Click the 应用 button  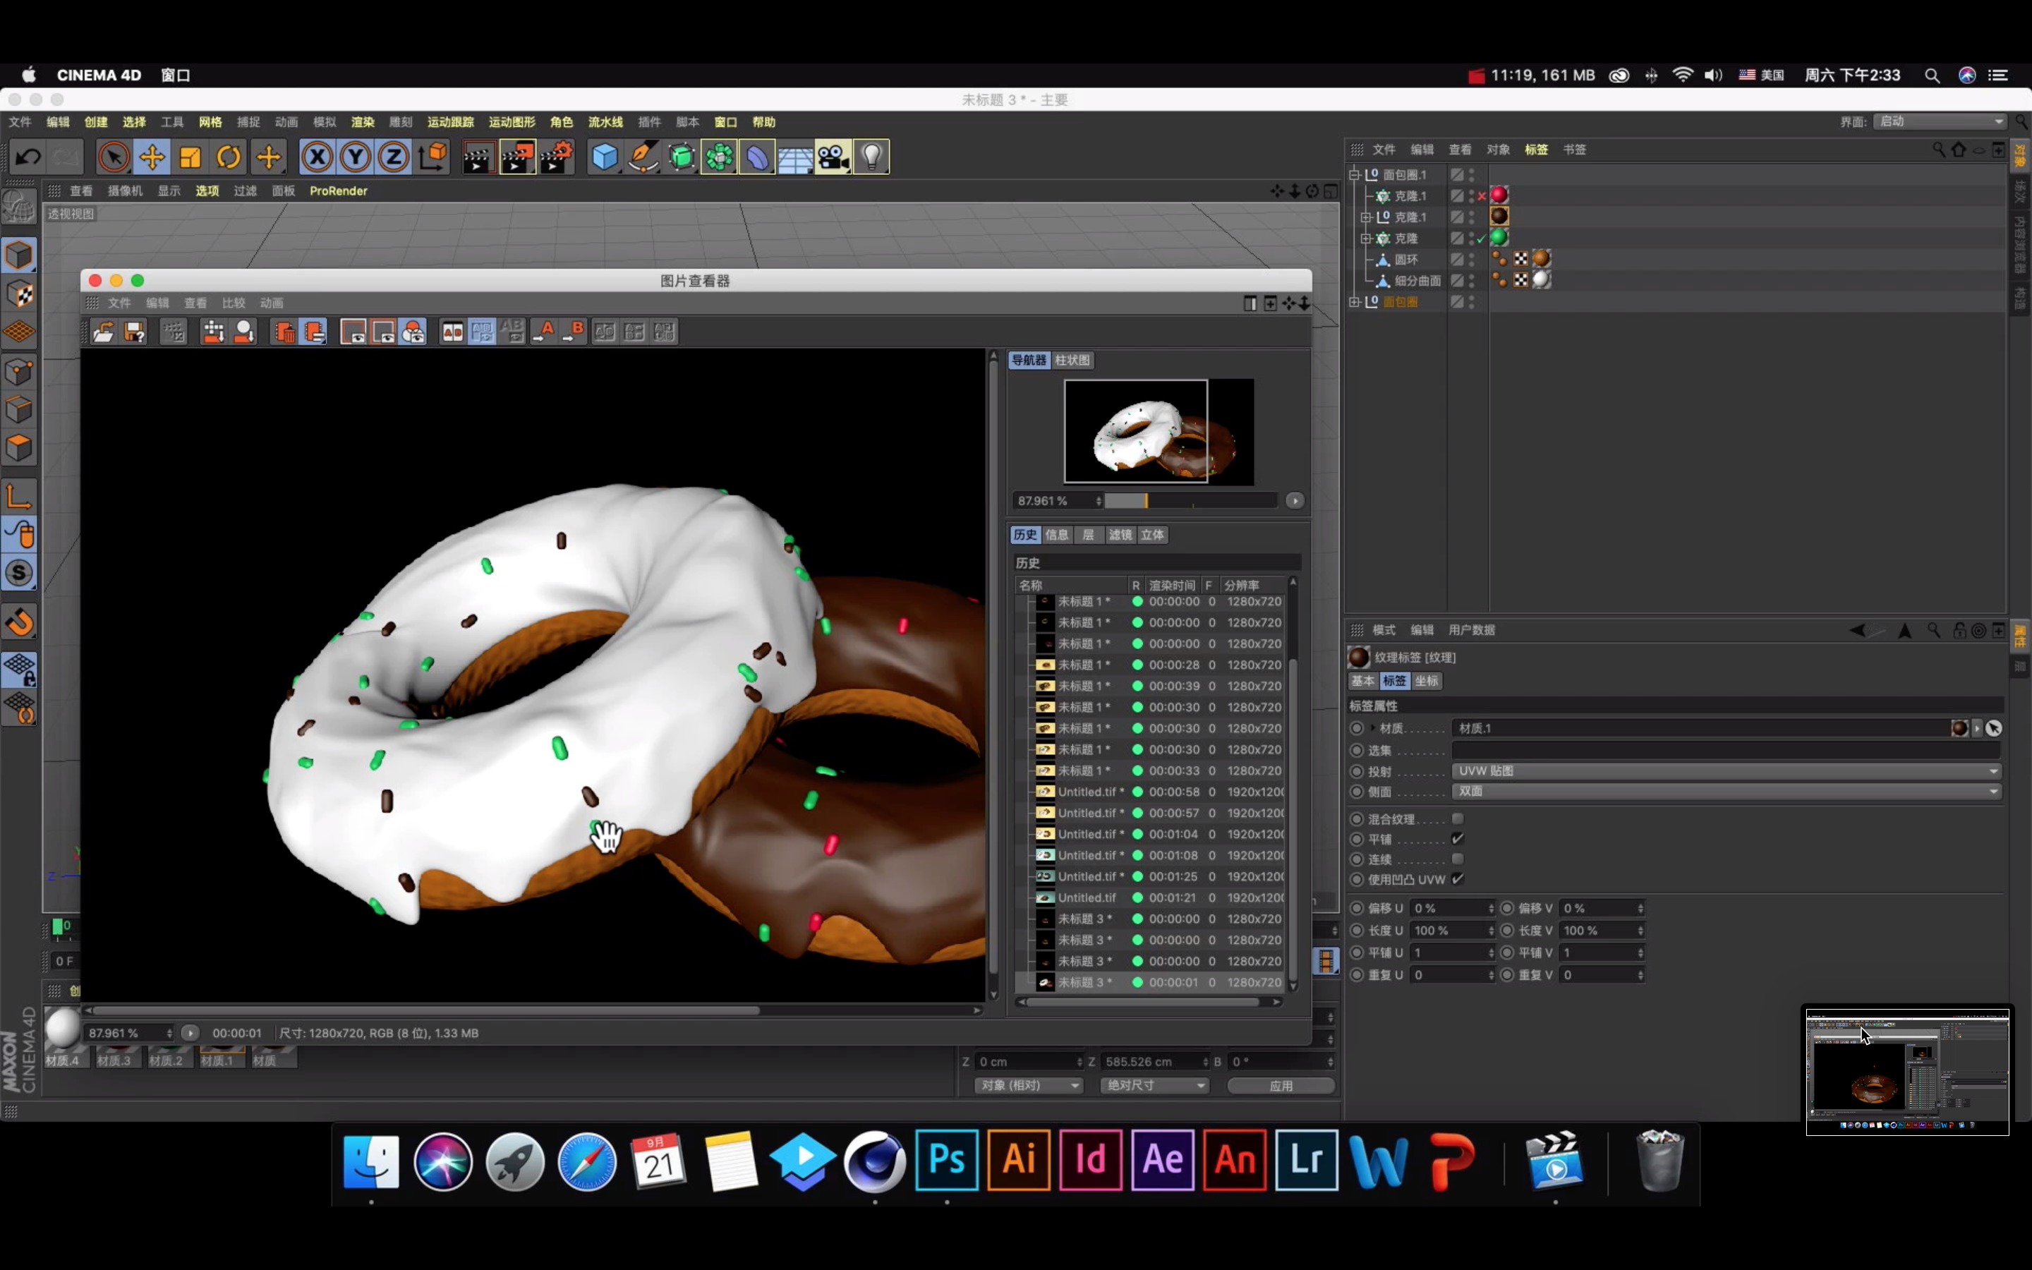point(1281,1085)
